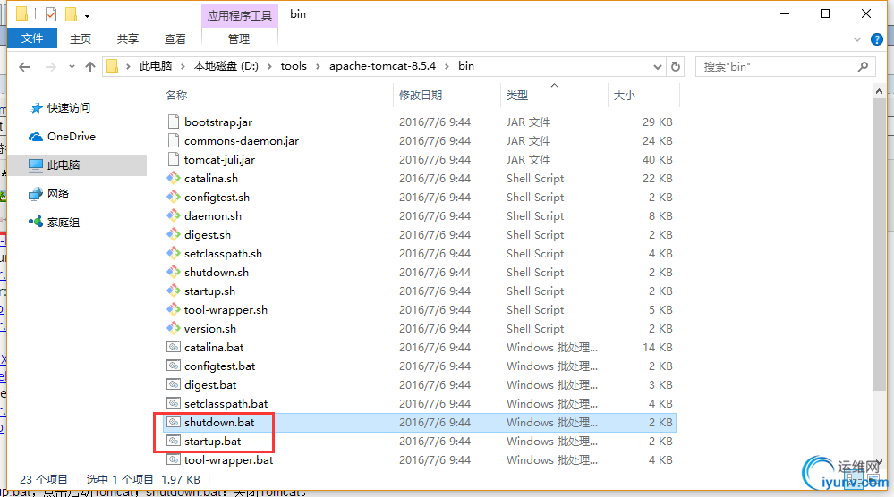Click the catalina.sh shell script icon

click(x=174, y=178)
